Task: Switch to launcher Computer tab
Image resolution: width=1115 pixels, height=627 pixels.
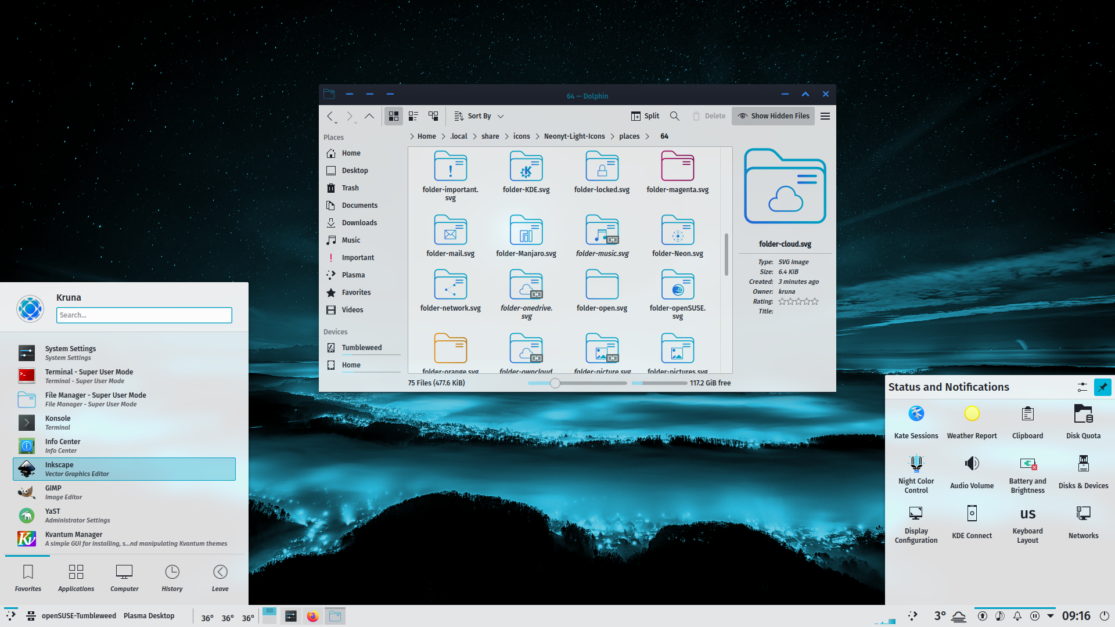Action: tap(124, 579)
